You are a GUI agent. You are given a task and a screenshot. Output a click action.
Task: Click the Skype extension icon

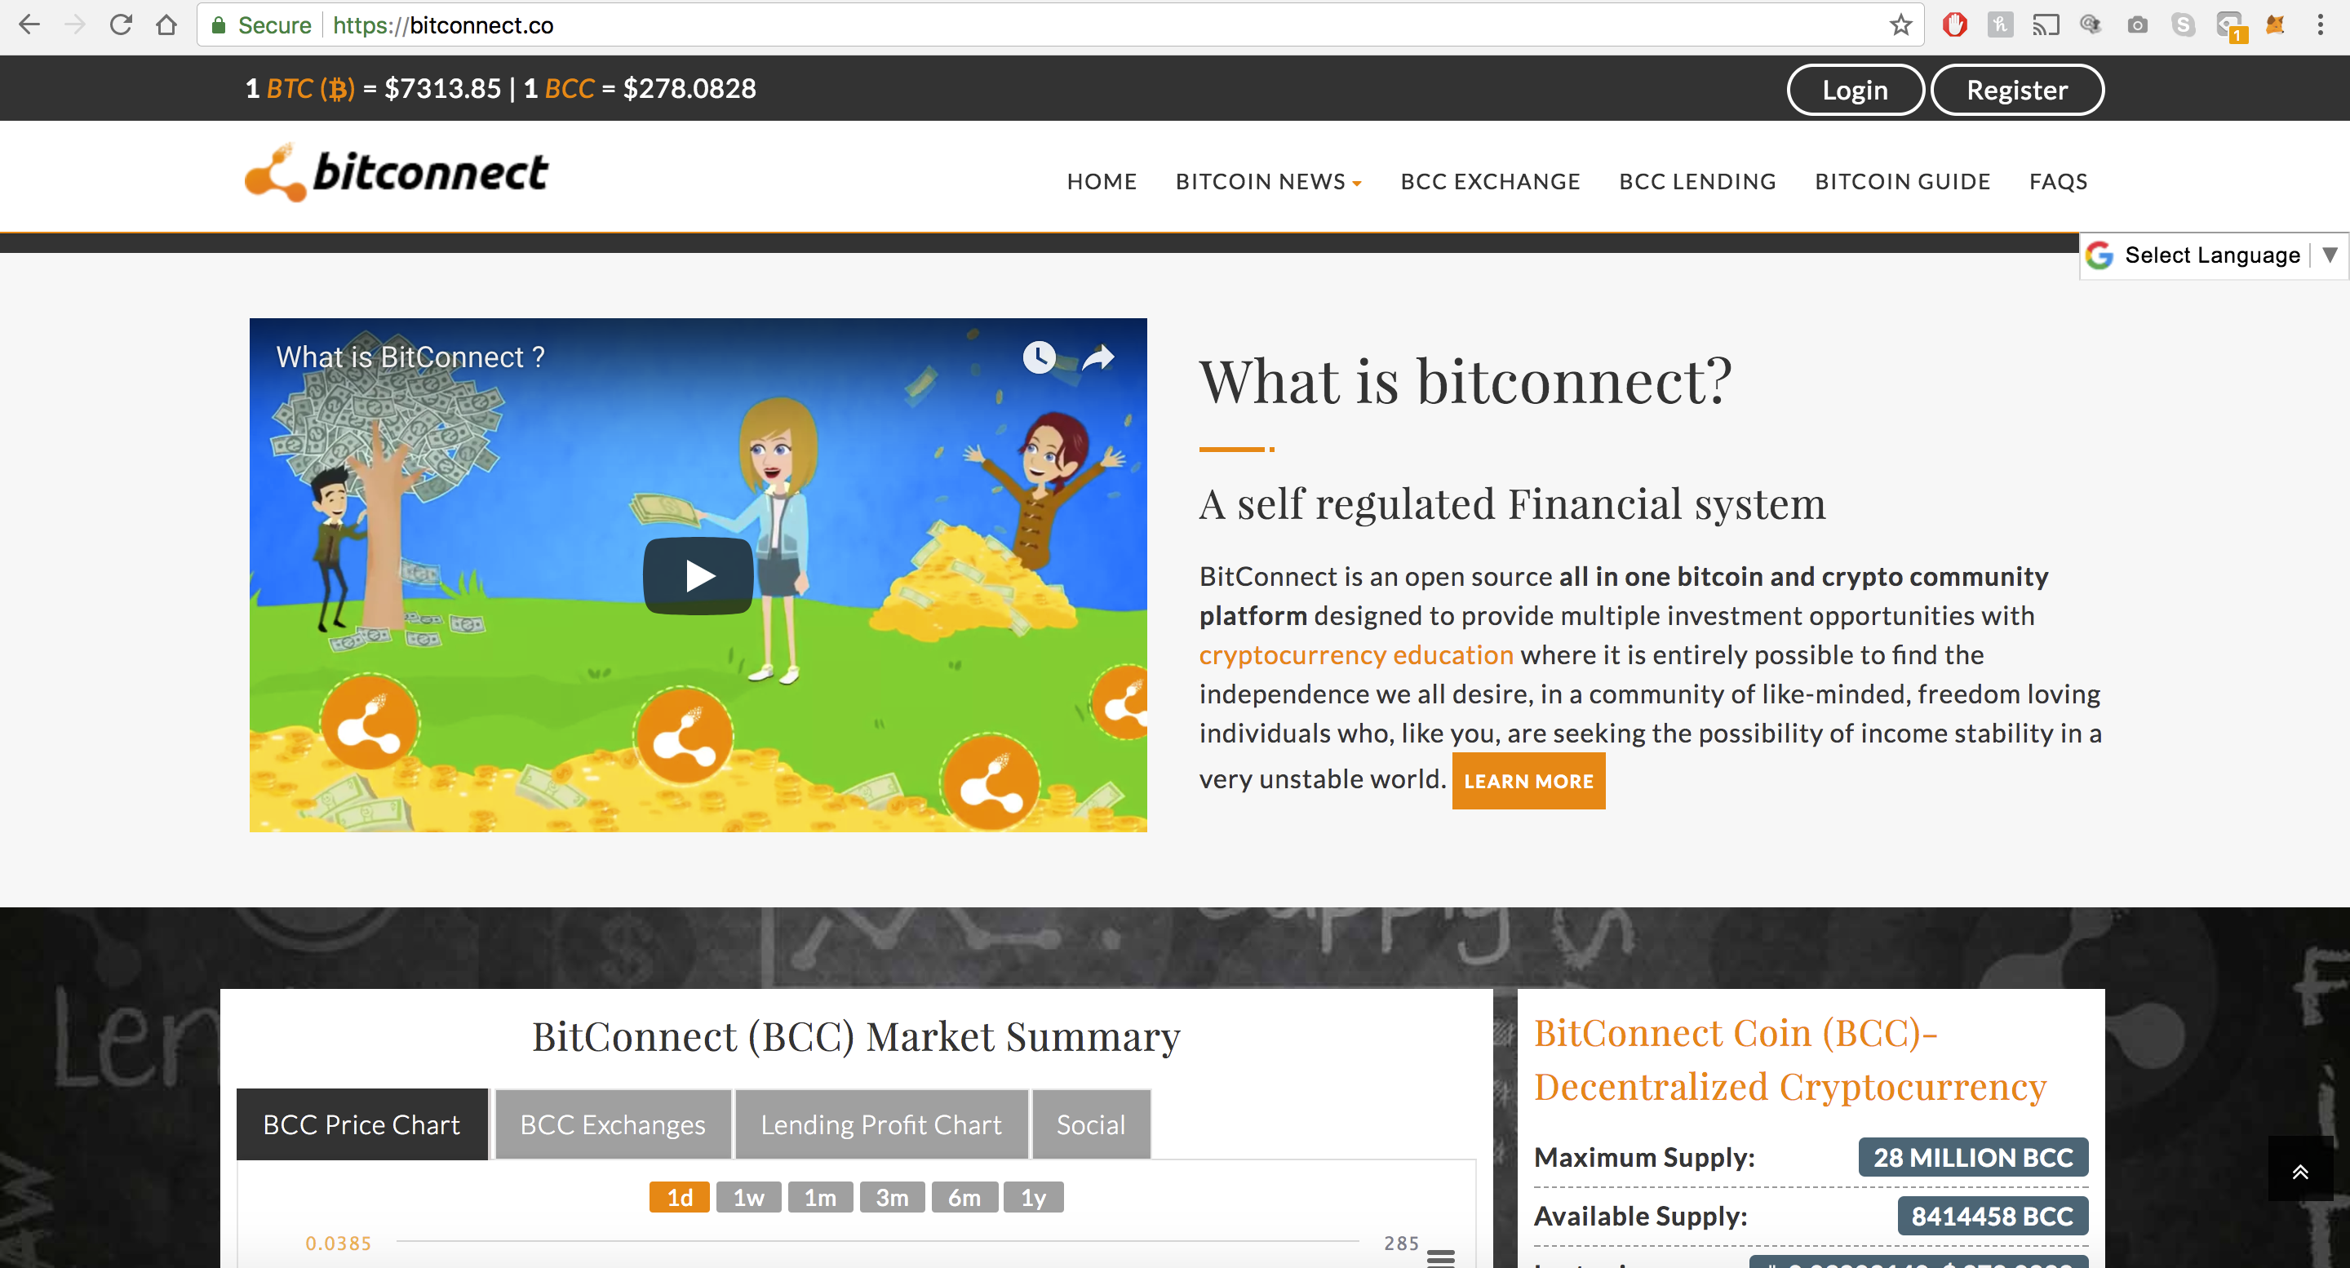[2183, 24]
